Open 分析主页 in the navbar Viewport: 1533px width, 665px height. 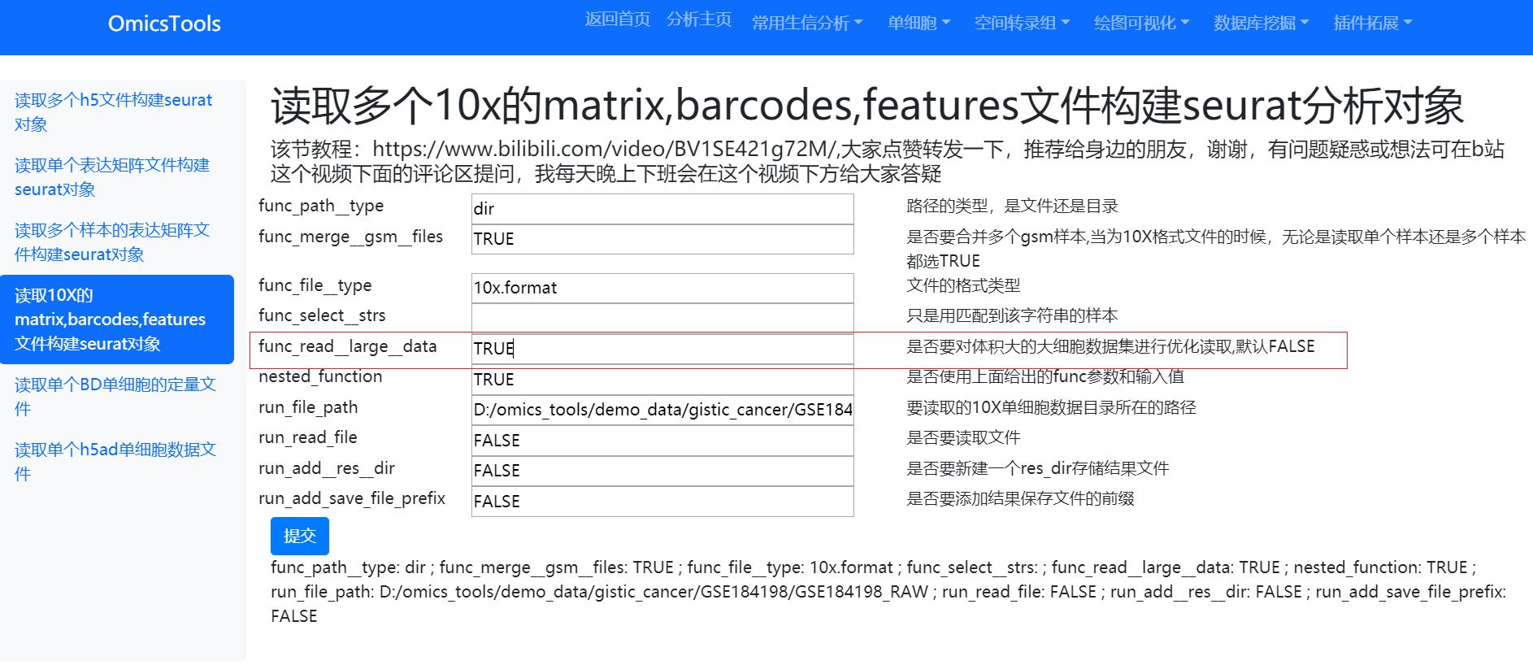coord(699,20)
